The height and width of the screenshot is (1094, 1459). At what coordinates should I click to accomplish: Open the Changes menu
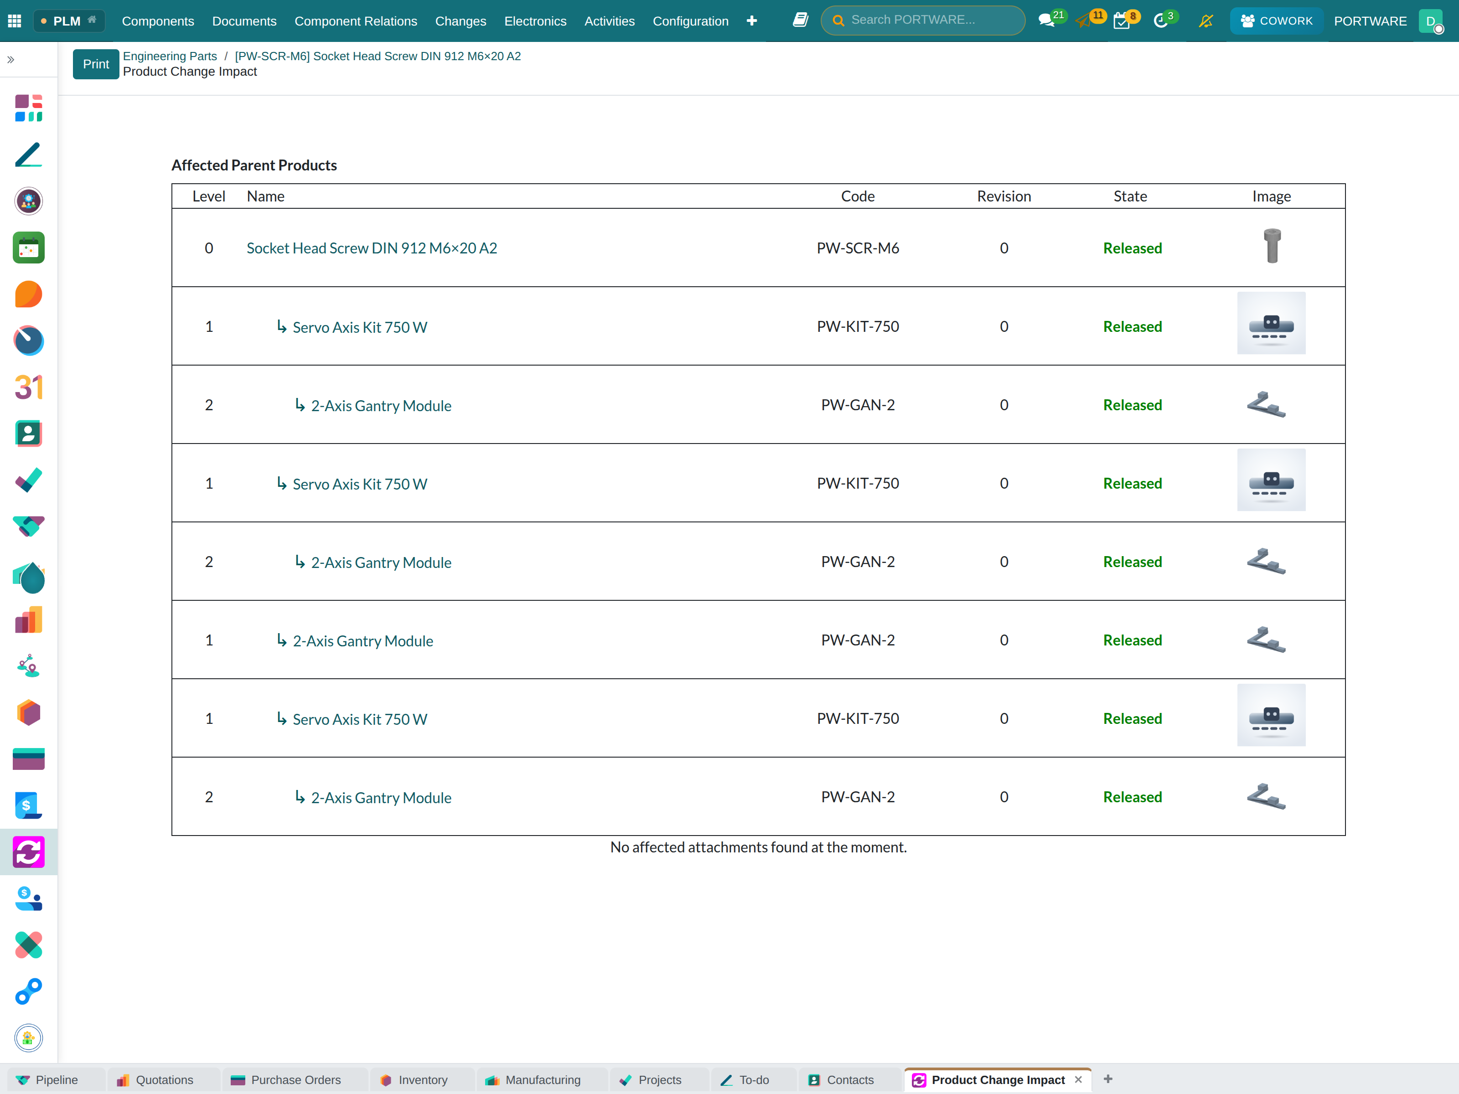coord(460,21)
